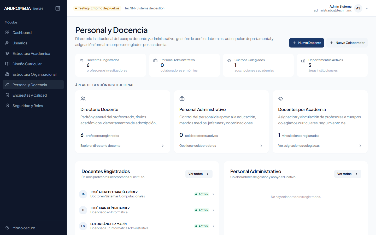376x235 pixels.
Task: Click the Encuestas y Calidad clipboard icon
Action: [7, 95]
